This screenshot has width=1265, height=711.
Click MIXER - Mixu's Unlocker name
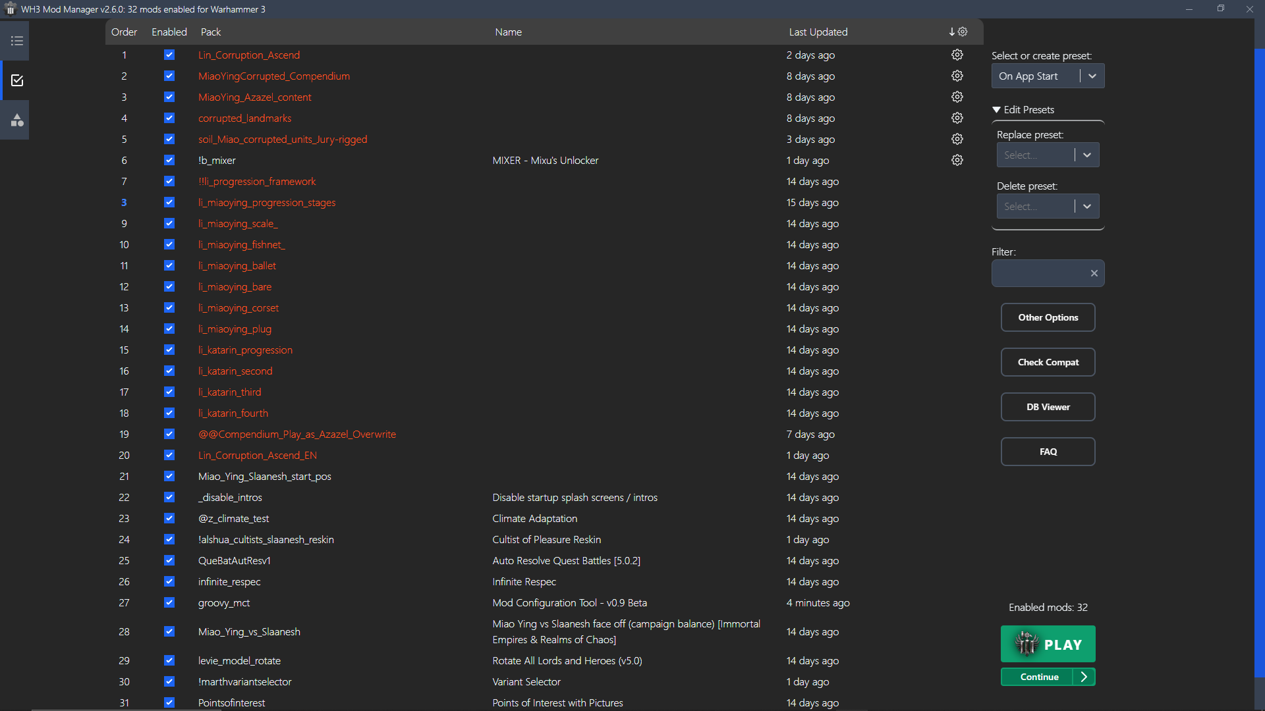coord(545,160)
